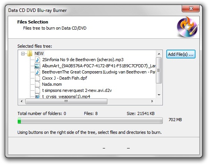209x165 pixels.
Task: Click the AlbumArt image file icon
Action: [x=37, y=66]
